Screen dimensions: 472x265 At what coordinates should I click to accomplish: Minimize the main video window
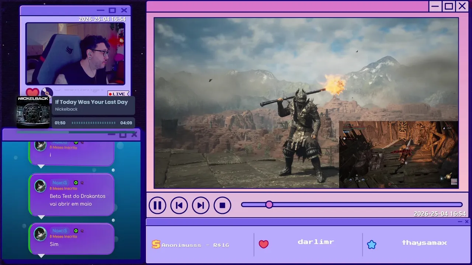[435, 6]
